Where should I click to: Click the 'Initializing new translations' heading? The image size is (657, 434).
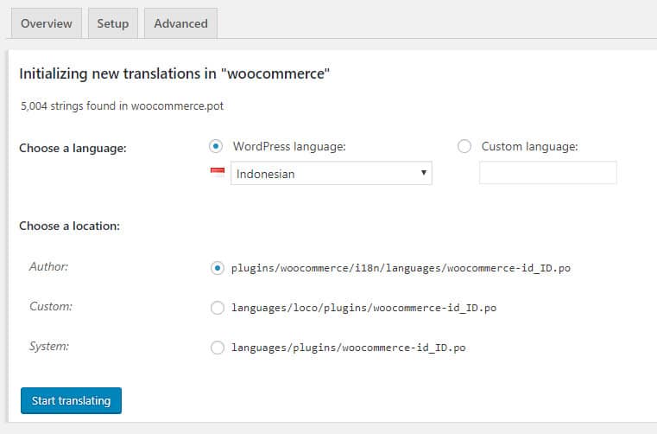(174, 73)
